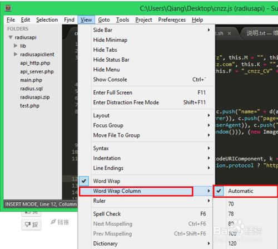Image resolution: width=278 pixels, height=249 pixels.
Task: Set word wrap column to 70
Action: pos(246,204)
